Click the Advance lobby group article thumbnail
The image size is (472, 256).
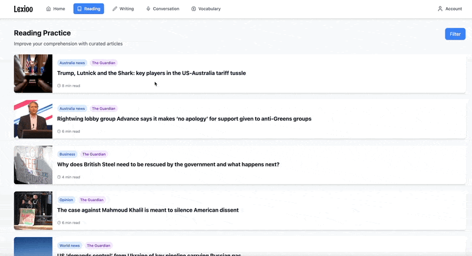[33, 119]
